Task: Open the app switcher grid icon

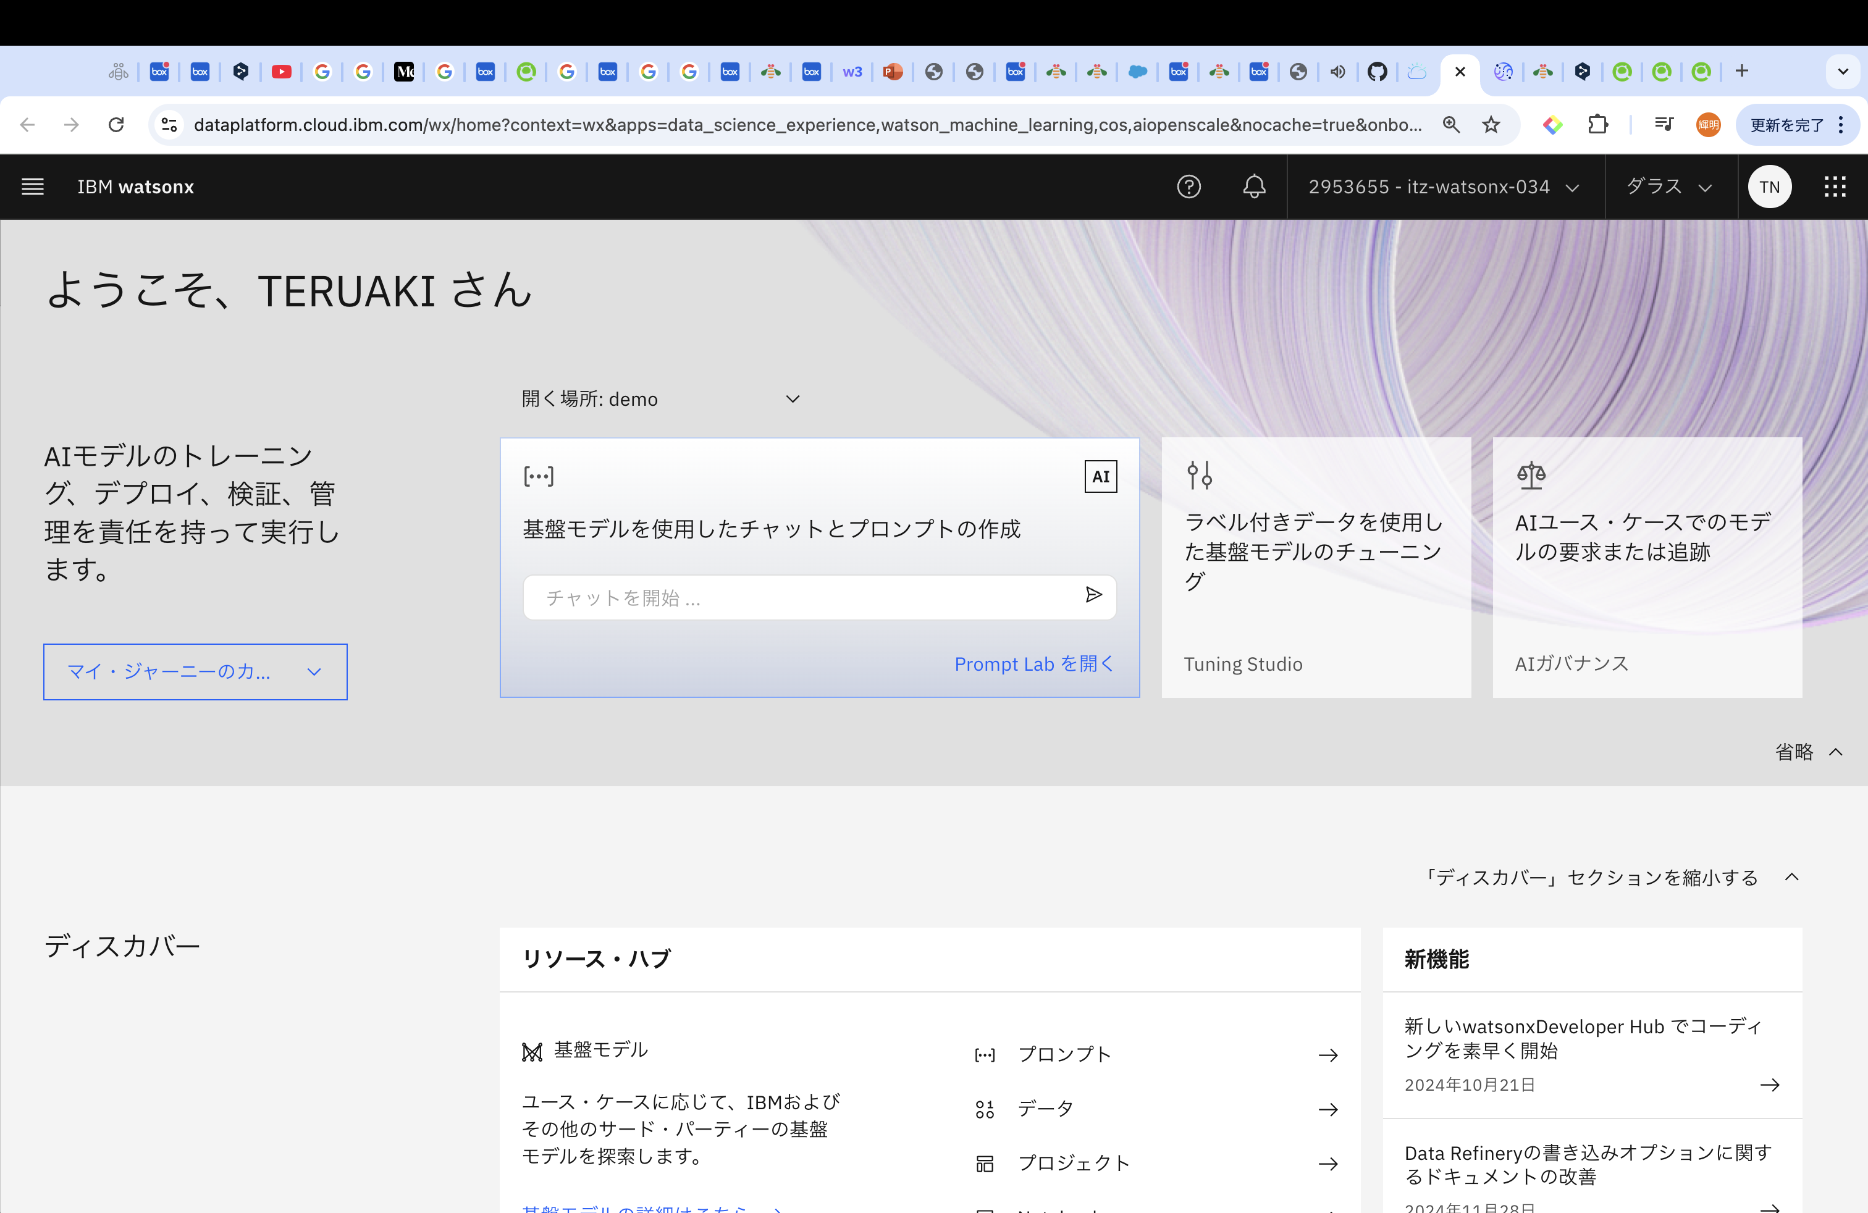Action: pyautogui.click(x=1834, y=187)
